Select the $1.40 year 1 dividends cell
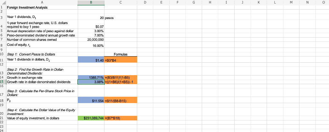This screenshot has width=329, height=132. coord(91,59)
